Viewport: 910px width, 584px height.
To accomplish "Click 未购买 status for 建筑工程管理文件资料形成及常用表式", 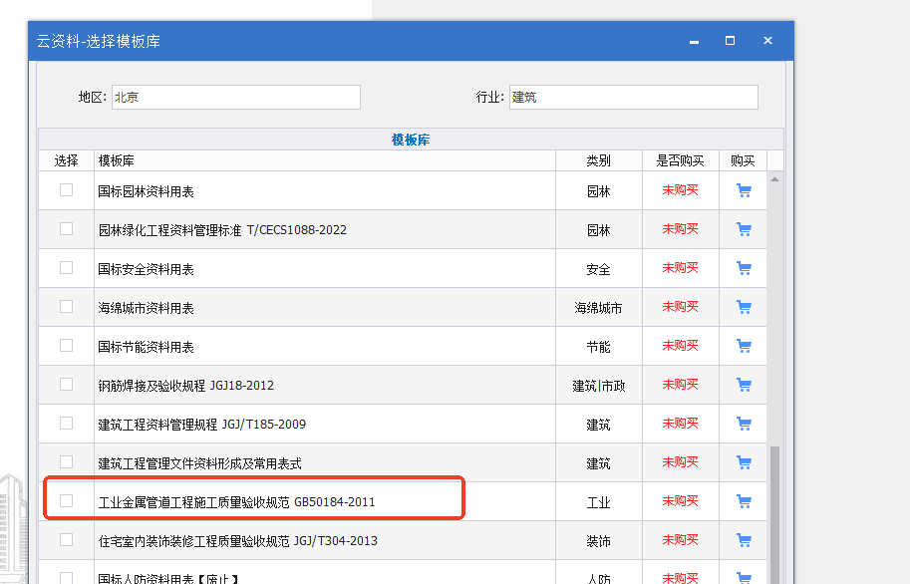I will [x=680, y=462].
